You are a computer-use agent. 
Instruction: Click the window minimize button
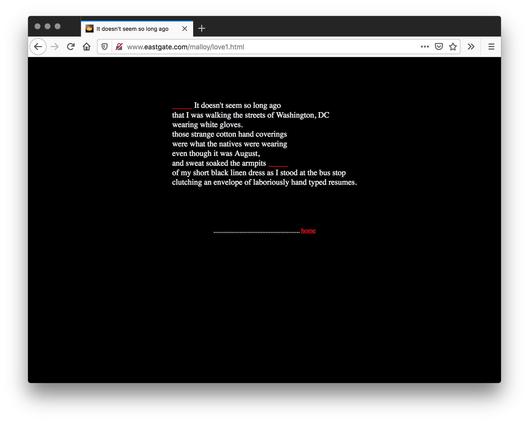point(48,26)
